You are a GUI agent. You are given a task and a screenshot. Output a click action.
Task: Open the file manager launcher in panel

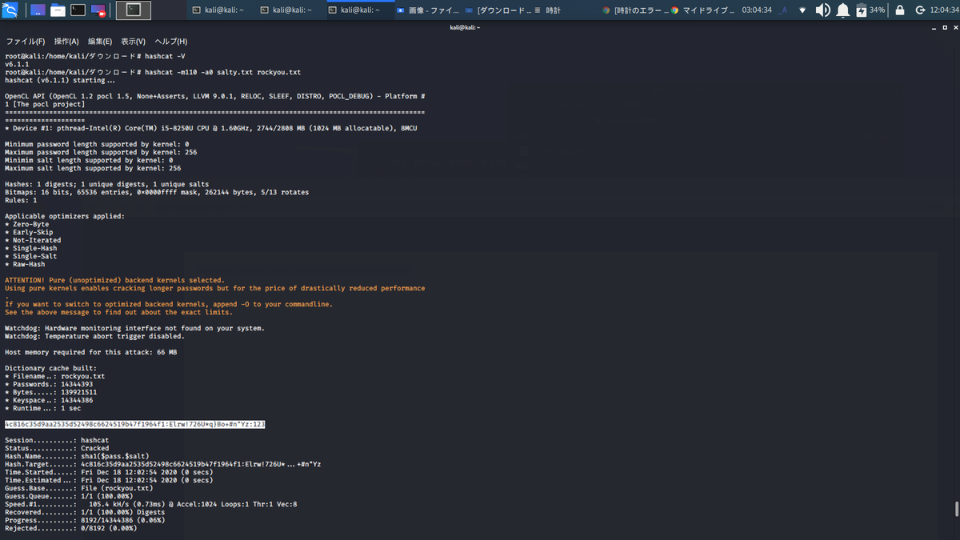pyautogui.click(x=58, y=10)
